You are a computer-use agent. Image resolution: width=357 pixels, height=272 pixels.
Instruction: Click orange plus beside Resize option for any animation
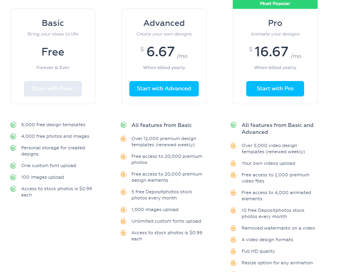tap(234, 263)
